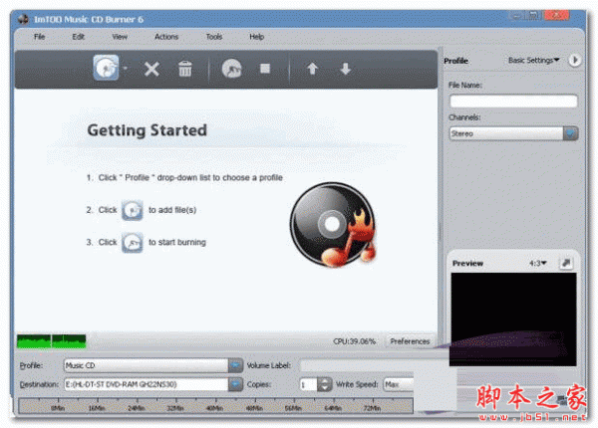Click application icon in title bar
This screenshot has height=428, width=598.
tap(23, 19)
